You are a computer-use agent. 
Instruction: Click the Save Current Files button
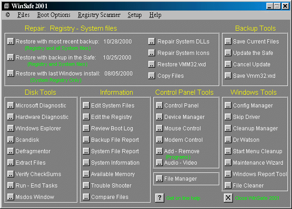[x=228, y=41]
